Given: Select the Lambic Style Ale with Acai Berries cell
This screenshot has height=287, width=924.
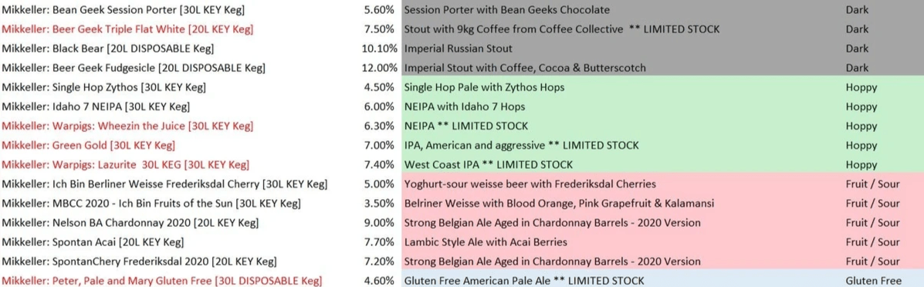Looking at the screenshot, I should [x=486, y=242].
